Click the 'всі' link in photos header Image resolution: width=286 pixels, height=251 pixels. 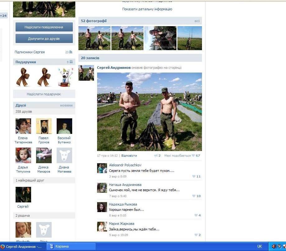(x=197, y=21)
